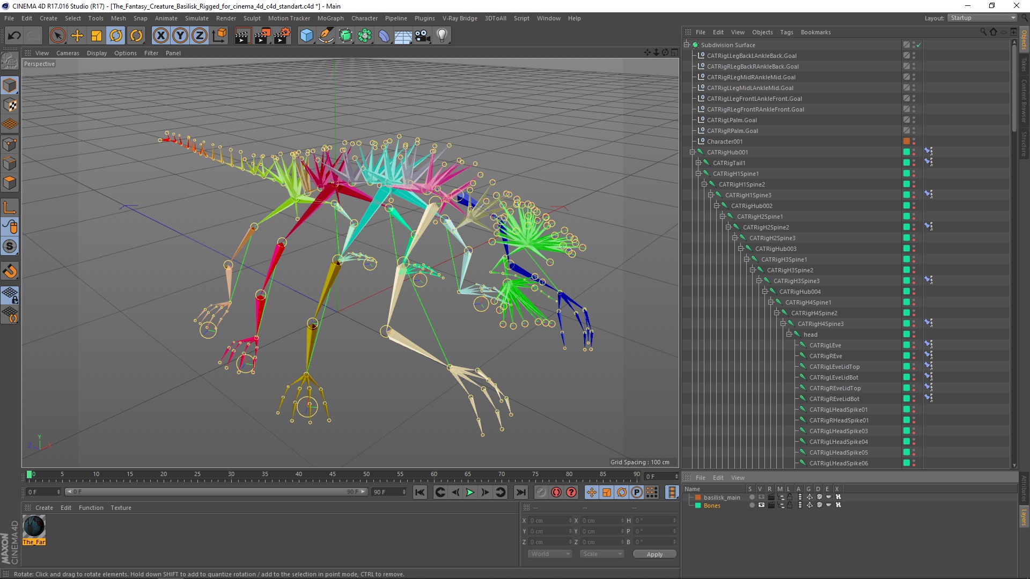Screen dimensions: 1030x579
Task: Toggle visibility eye for Bones layer
Action: [x=761, y=506]
